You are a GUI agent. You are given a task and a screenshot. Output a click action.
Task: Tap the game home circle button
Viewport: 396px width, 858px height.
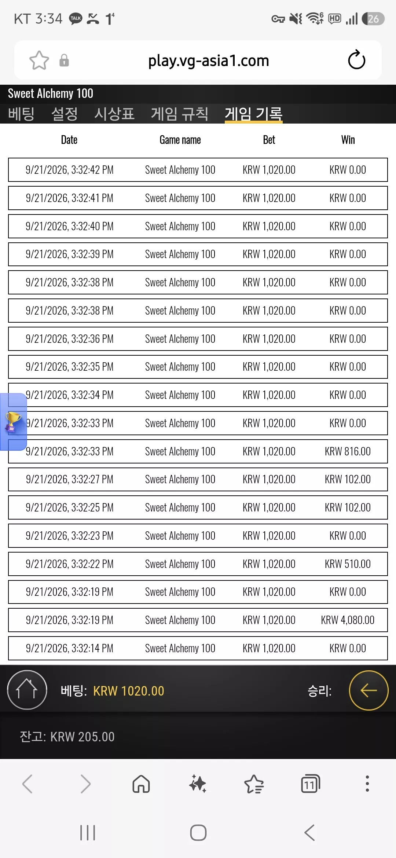tap(27, 690)
